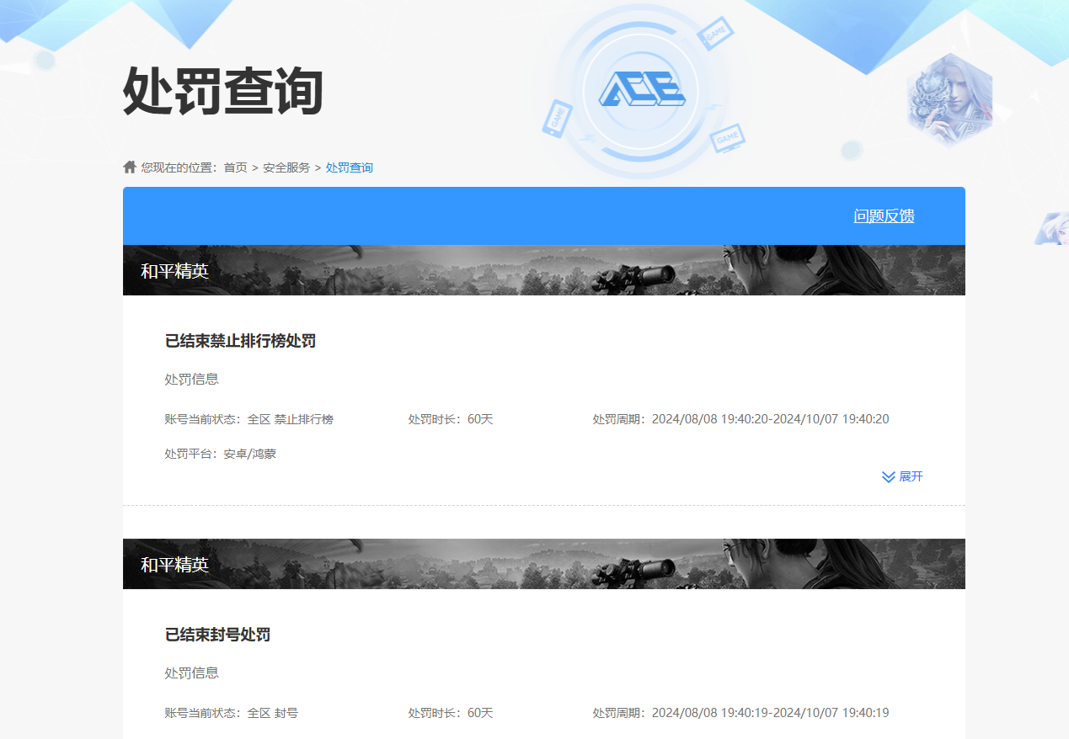
Task: Click the 首页 breadcrumb link
Action: [x=233, y=167]
